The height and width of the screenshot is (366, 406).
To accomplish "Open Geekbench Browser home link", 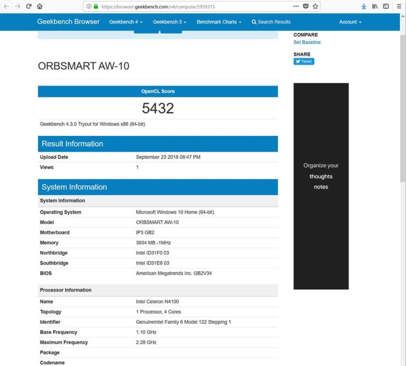I will 68,22.
